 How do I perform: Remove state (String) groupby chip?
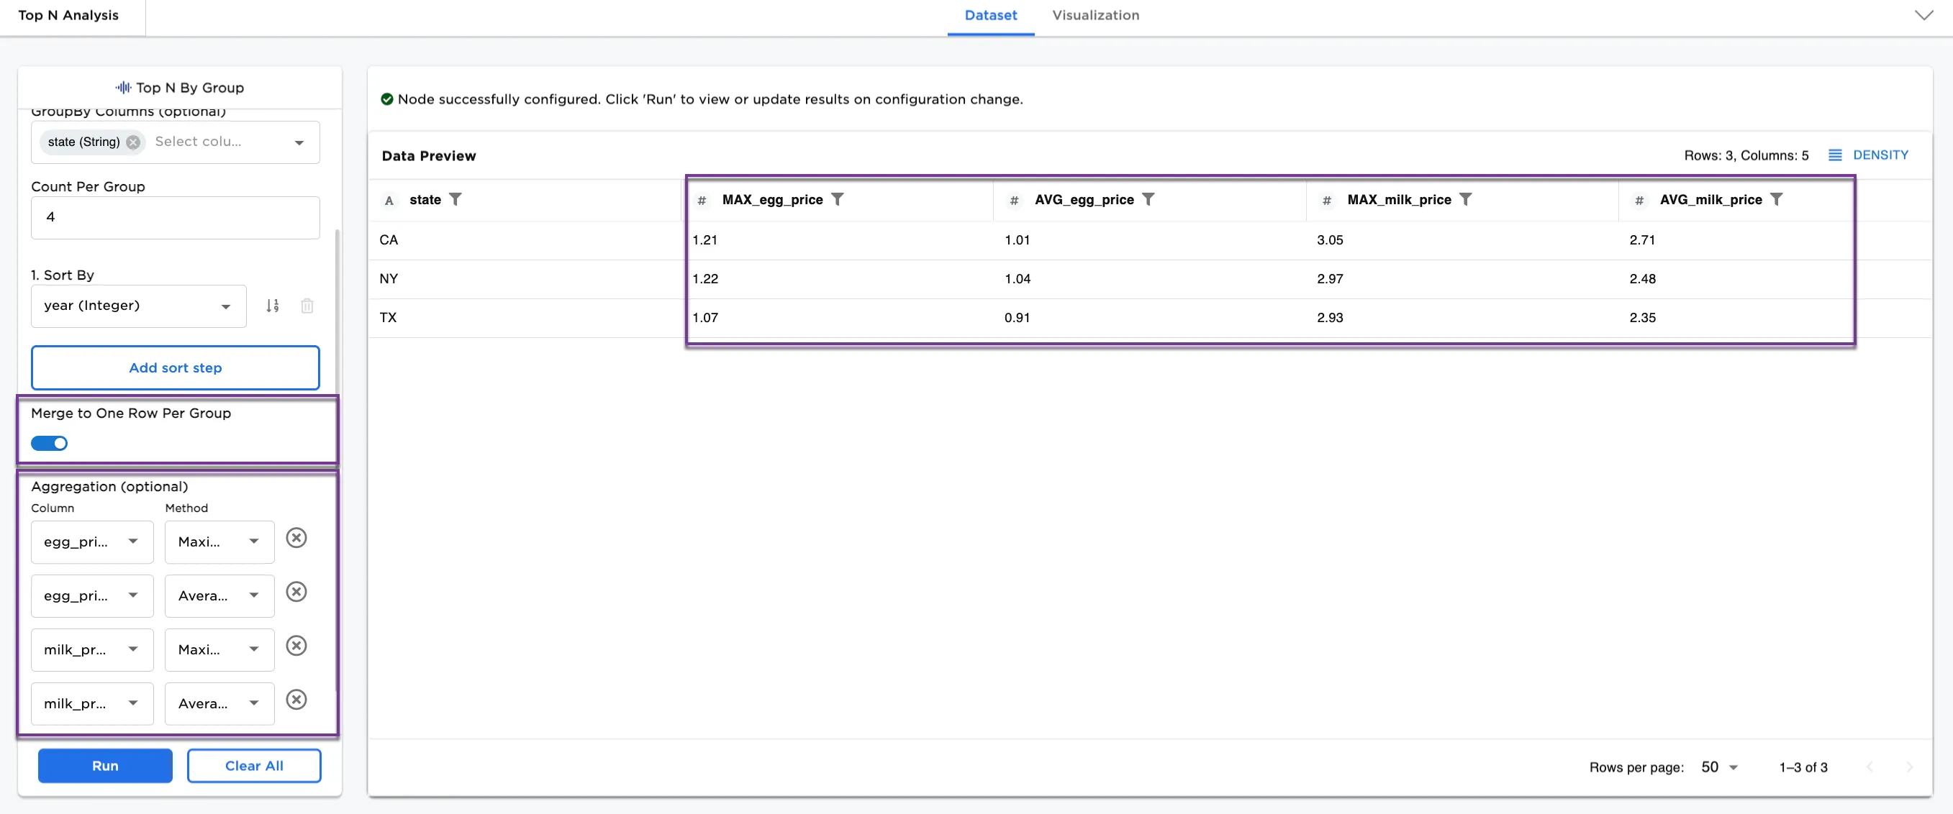click(133, 142)
